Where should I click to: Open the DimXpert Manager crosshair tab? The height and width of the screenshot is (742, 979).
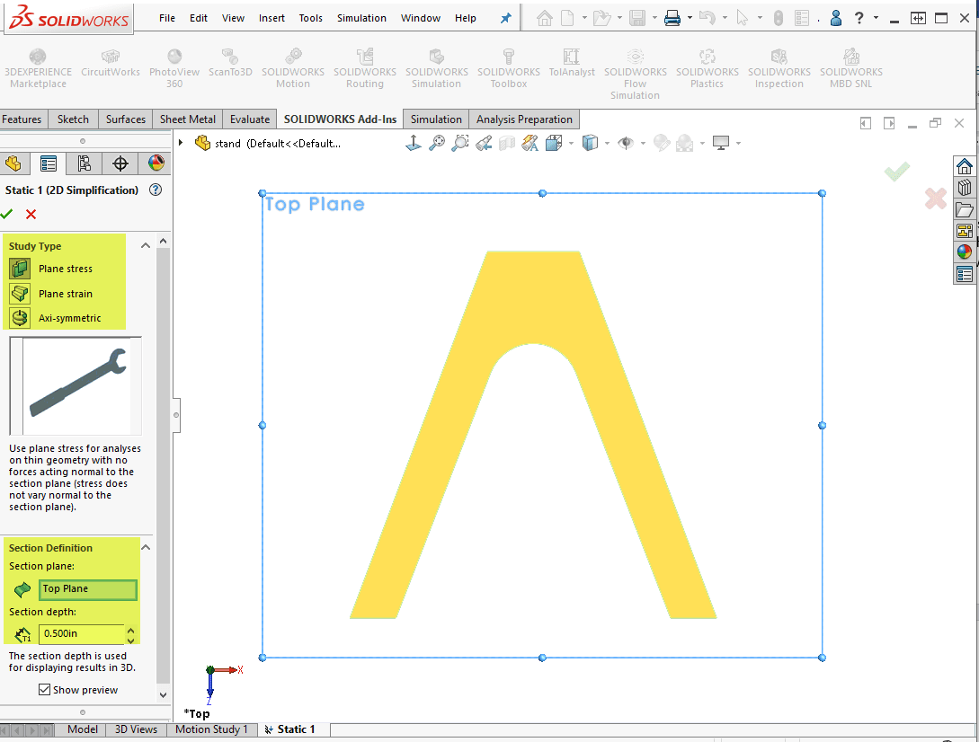[x=120, y=163]
